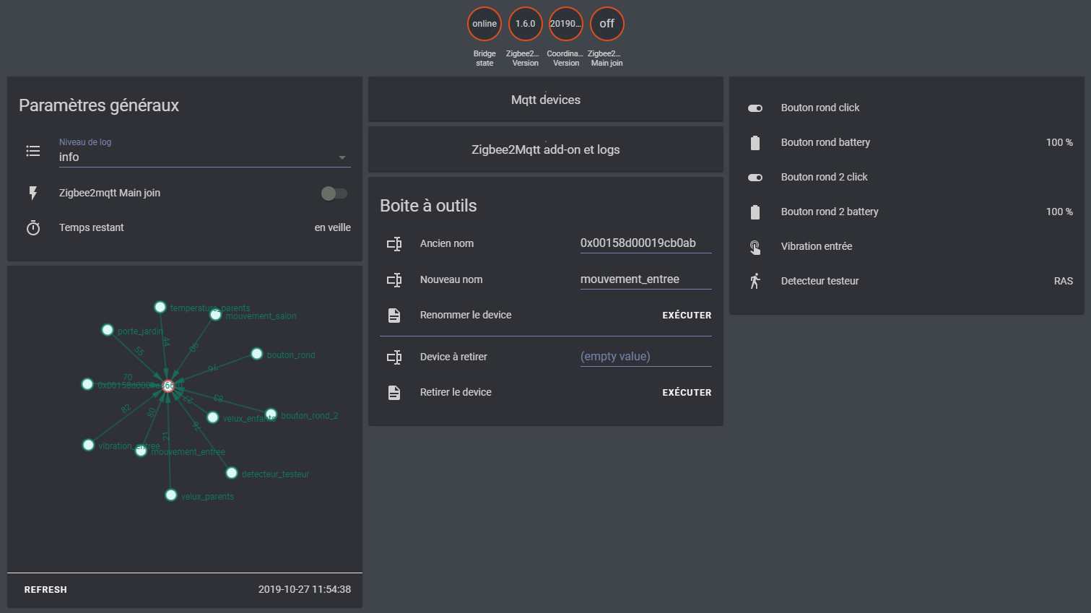The image size is (1091, 613).
Task: Select the detecteur_testeur node in the map
Action: 232,473
